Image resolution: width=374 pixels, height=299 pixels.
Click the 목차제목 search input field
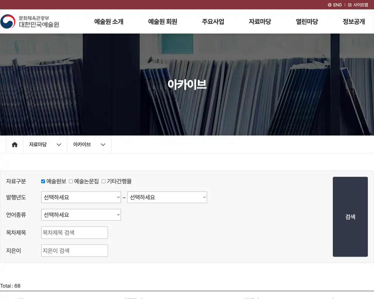click(75, 232)
